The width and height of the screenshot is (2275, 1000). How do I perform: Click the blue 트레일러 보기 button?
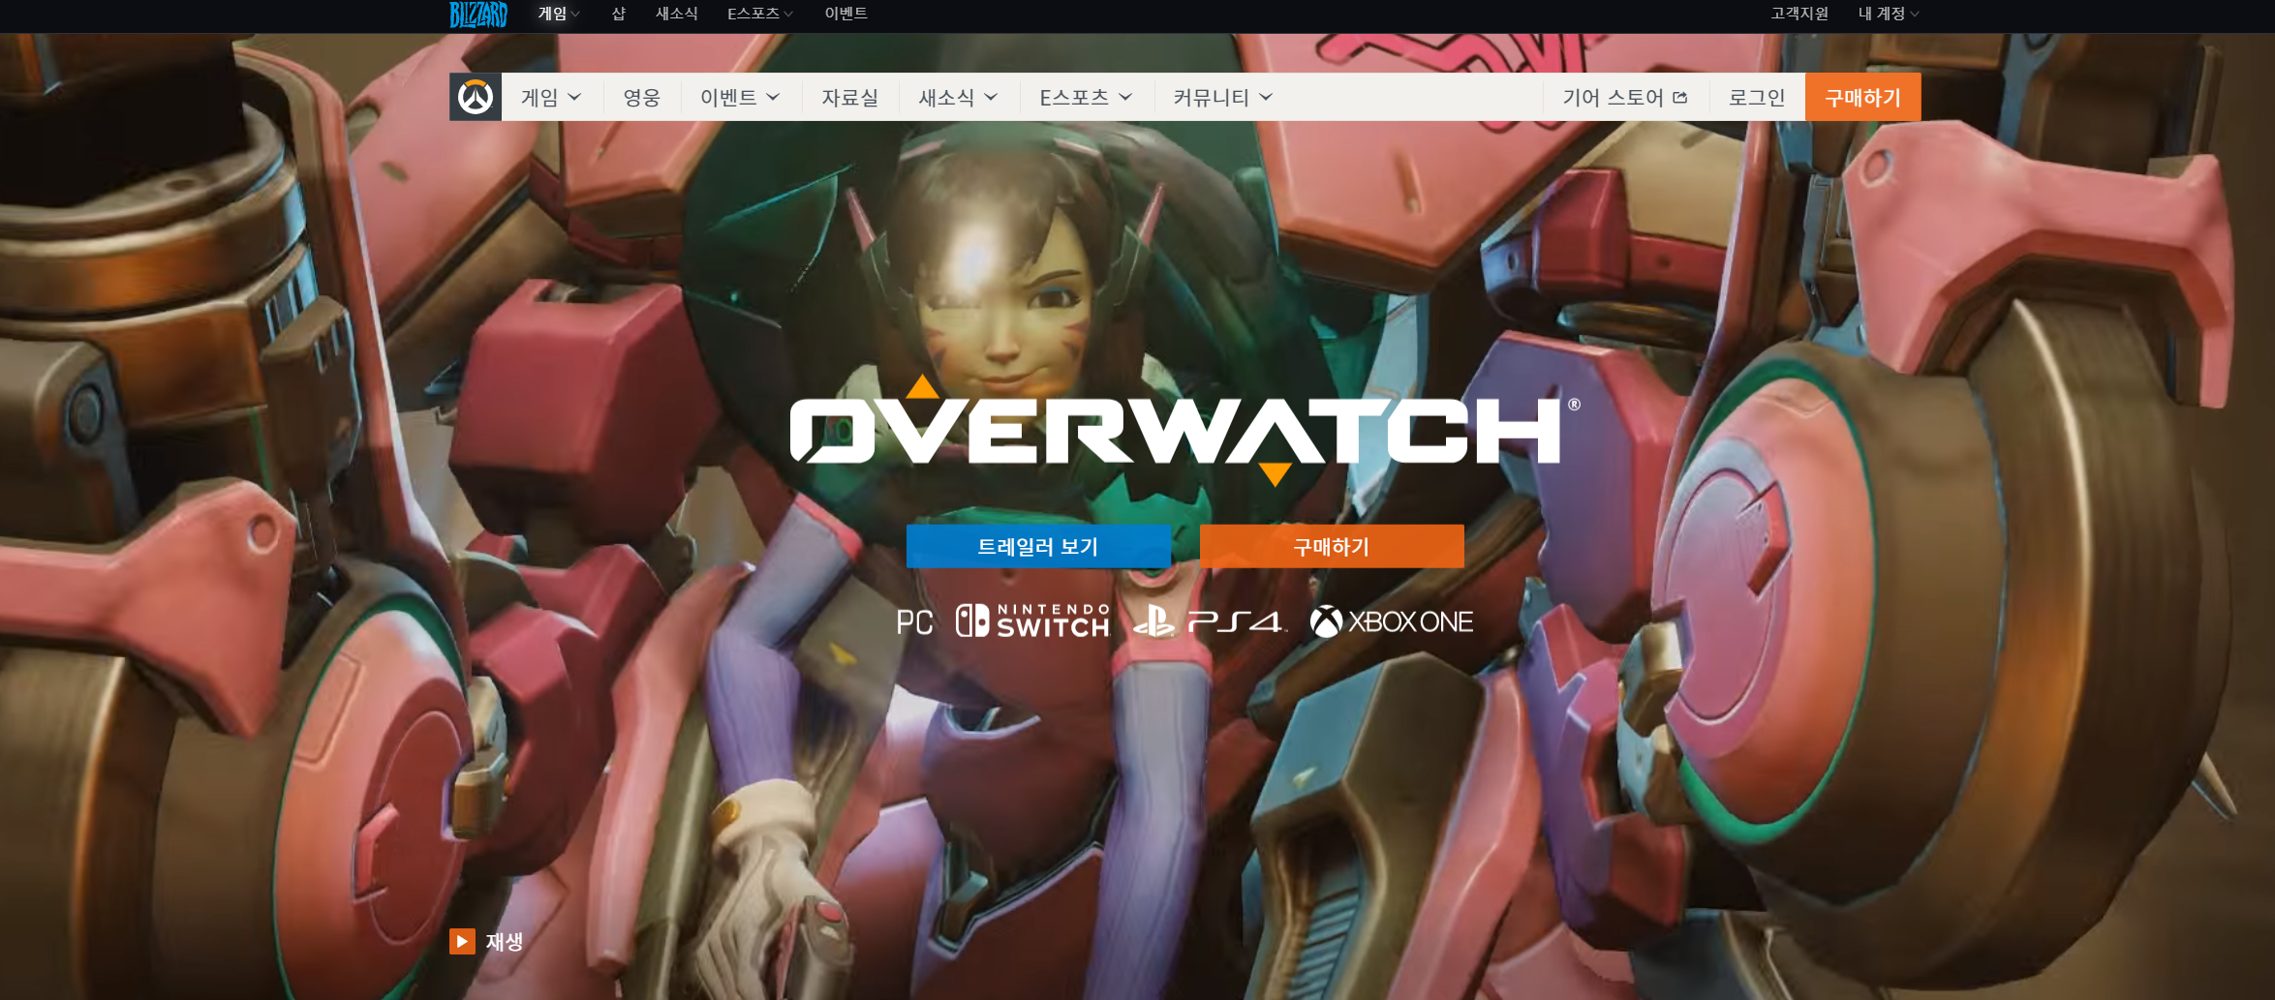[x=1038, y=546]
